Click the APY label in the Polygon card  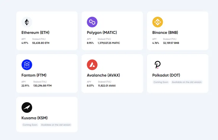coord(89,39)
